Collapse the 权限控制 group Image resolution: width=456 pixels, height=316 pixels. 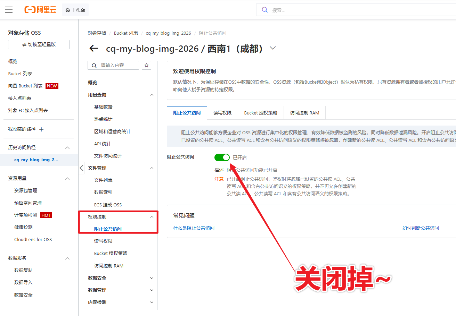tap(152, 217)
